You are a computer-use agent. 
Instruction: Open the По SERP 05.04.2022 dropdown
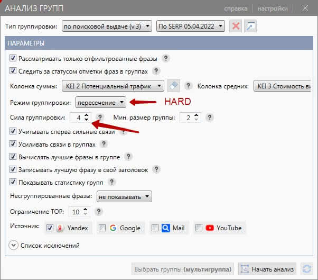pyautogui.click(x=191, y=26)
